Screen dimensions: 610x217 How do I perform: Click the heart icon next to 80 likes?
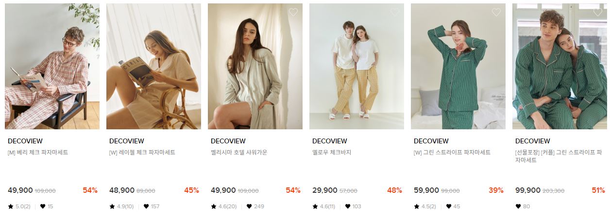click(x=518, y=206)
